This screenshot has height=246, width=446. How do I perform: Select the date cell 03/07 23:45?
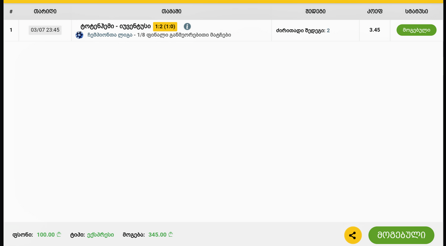[x=45, y=30]
